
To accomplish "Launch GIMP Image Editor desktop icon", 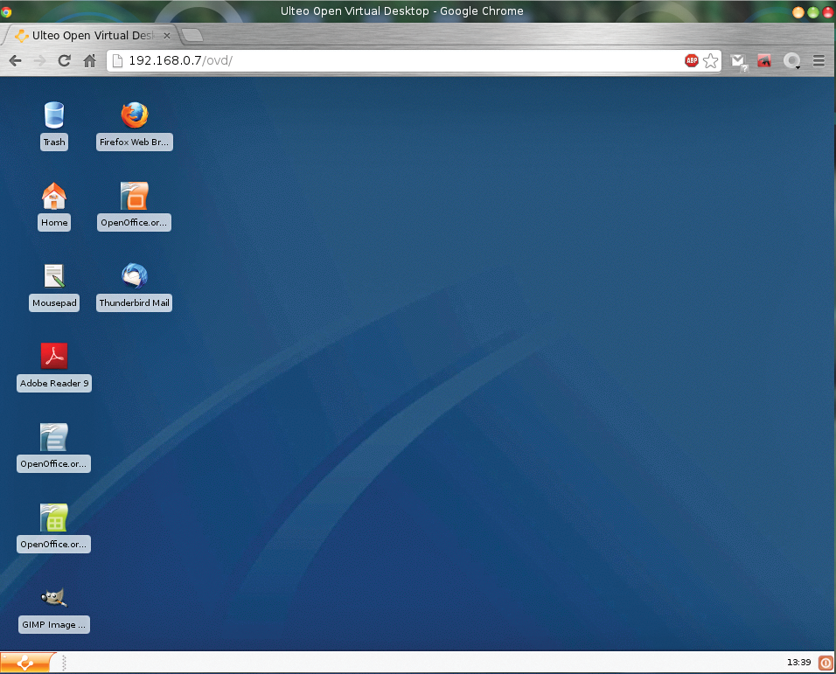I will click(x=54, y=598).
